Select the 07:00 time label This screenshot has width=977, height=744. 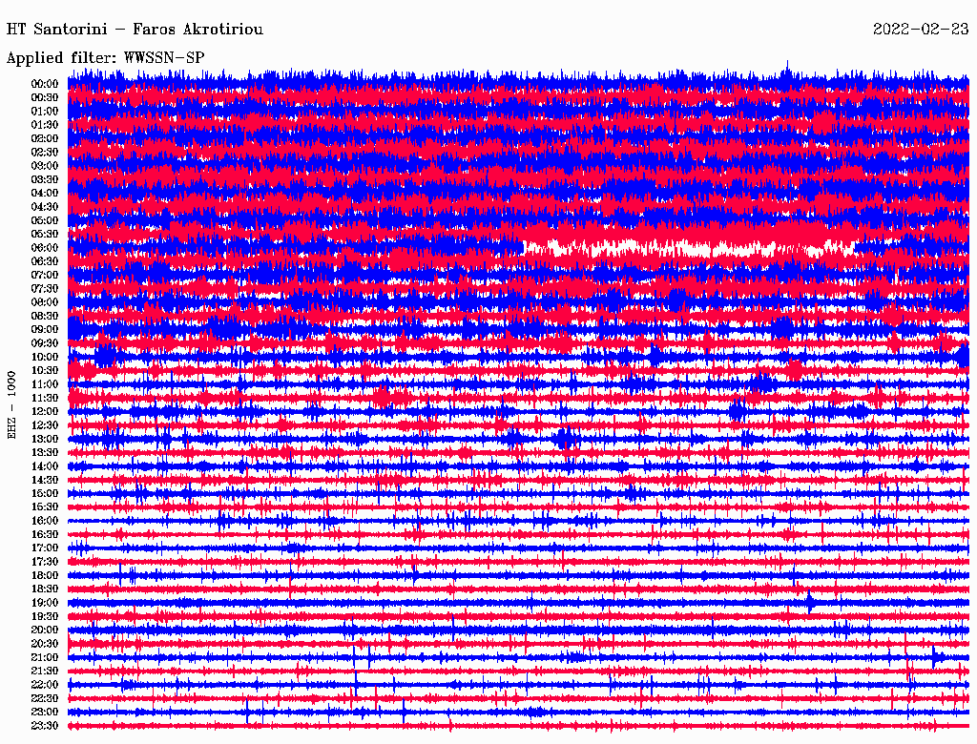click(45, 275)
